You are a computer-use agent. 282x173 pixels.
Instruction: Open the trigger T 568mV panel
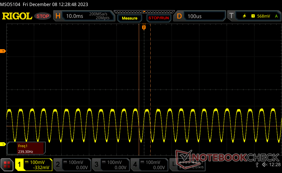click(254, 16)
